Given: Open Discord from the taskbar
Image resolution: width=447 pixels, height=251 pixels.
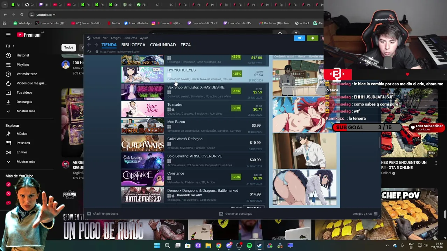Looking at the screenshot, I should tap(229, 245).
